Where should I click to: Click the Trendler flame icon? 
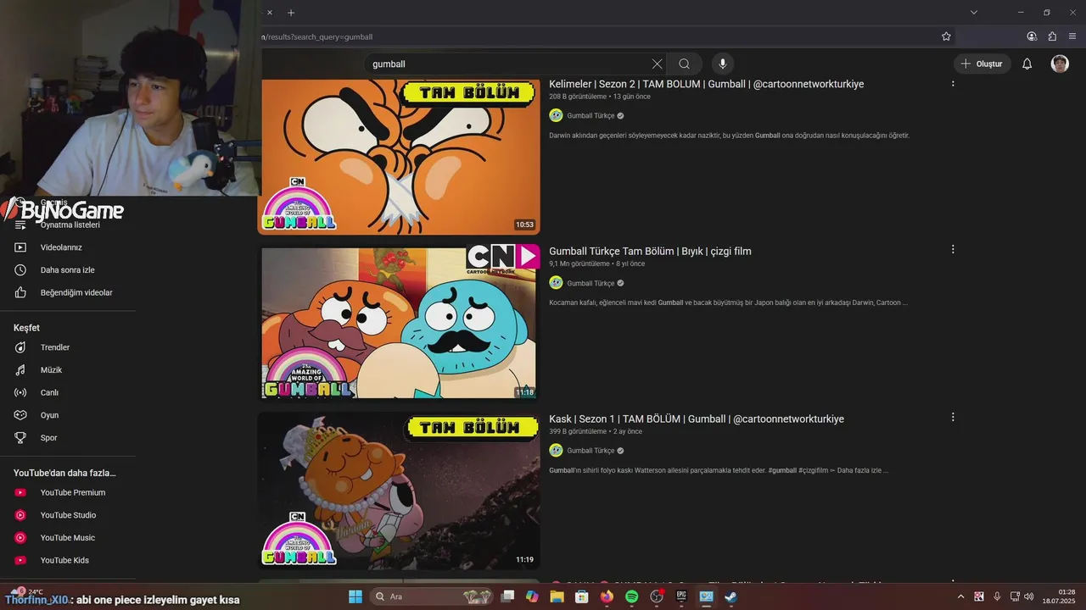20,347
